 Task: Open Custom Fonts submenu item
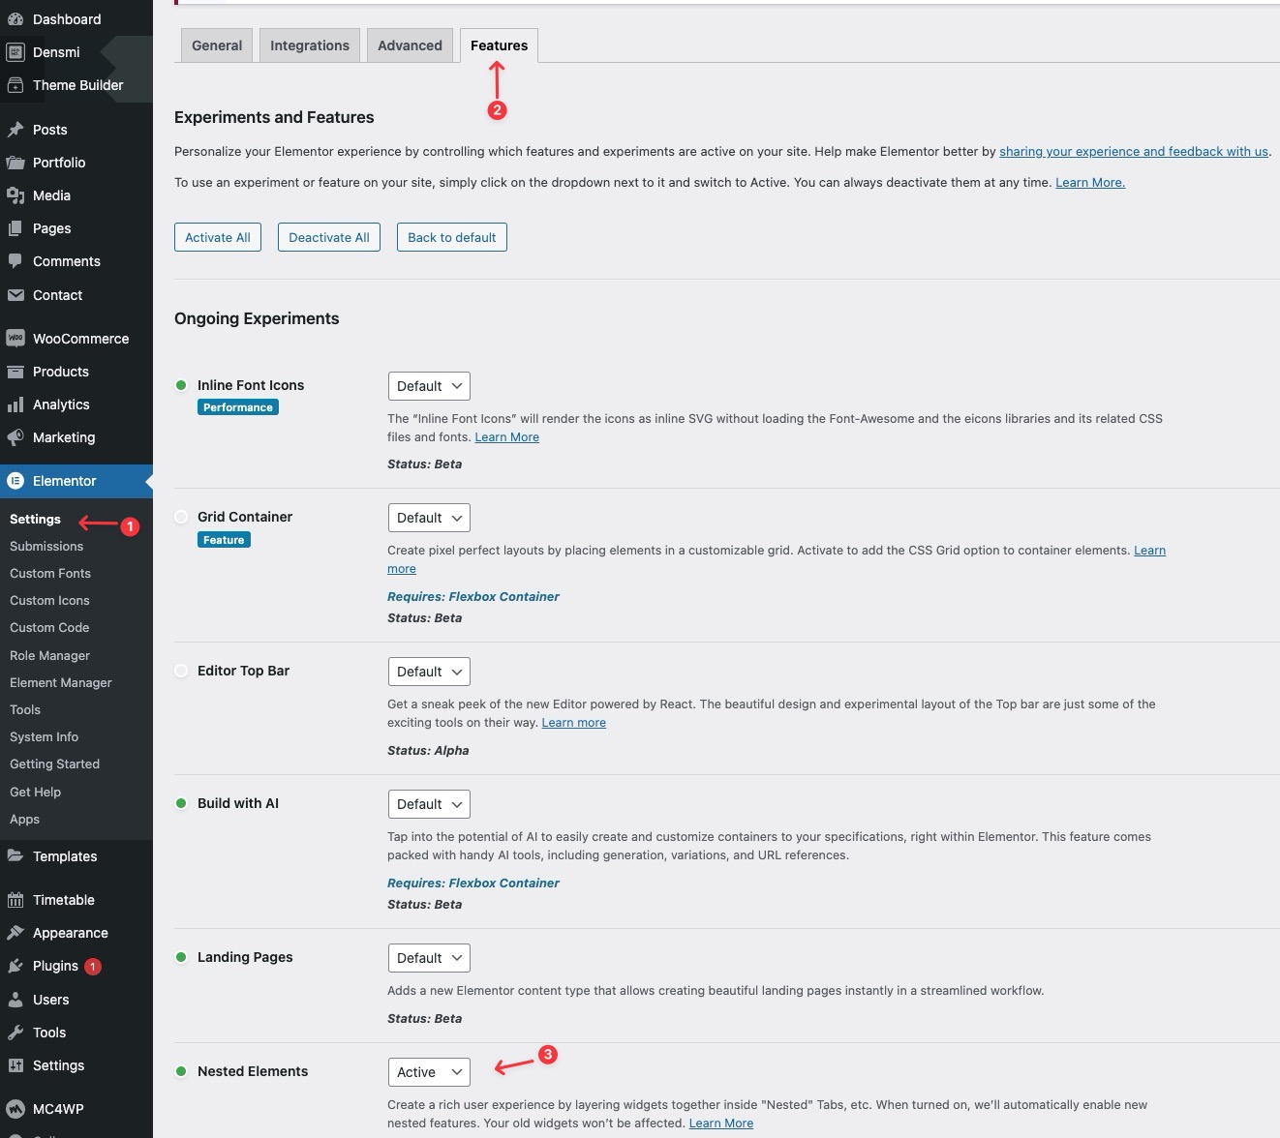[50, 574]
